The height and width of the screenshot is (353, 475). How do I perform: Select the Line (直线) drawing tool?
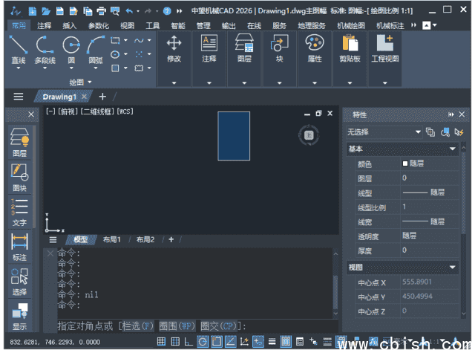pos(19,49)
